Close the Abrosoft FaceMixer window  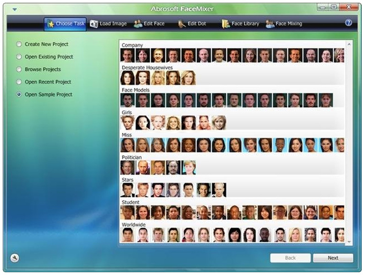tap(348, 7)
